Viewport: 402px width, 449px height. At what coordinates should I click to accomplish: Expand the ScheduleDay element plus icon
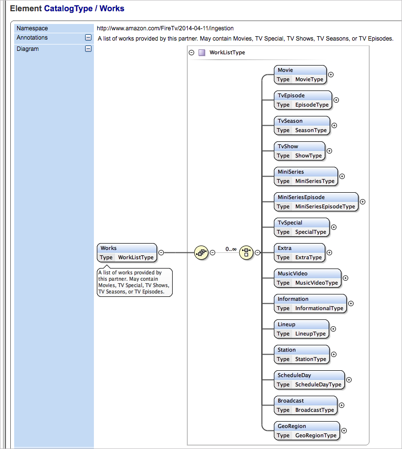point(348,380)
